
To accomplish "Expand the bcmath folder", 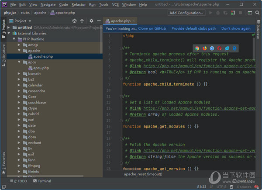I will pos(19,73).
